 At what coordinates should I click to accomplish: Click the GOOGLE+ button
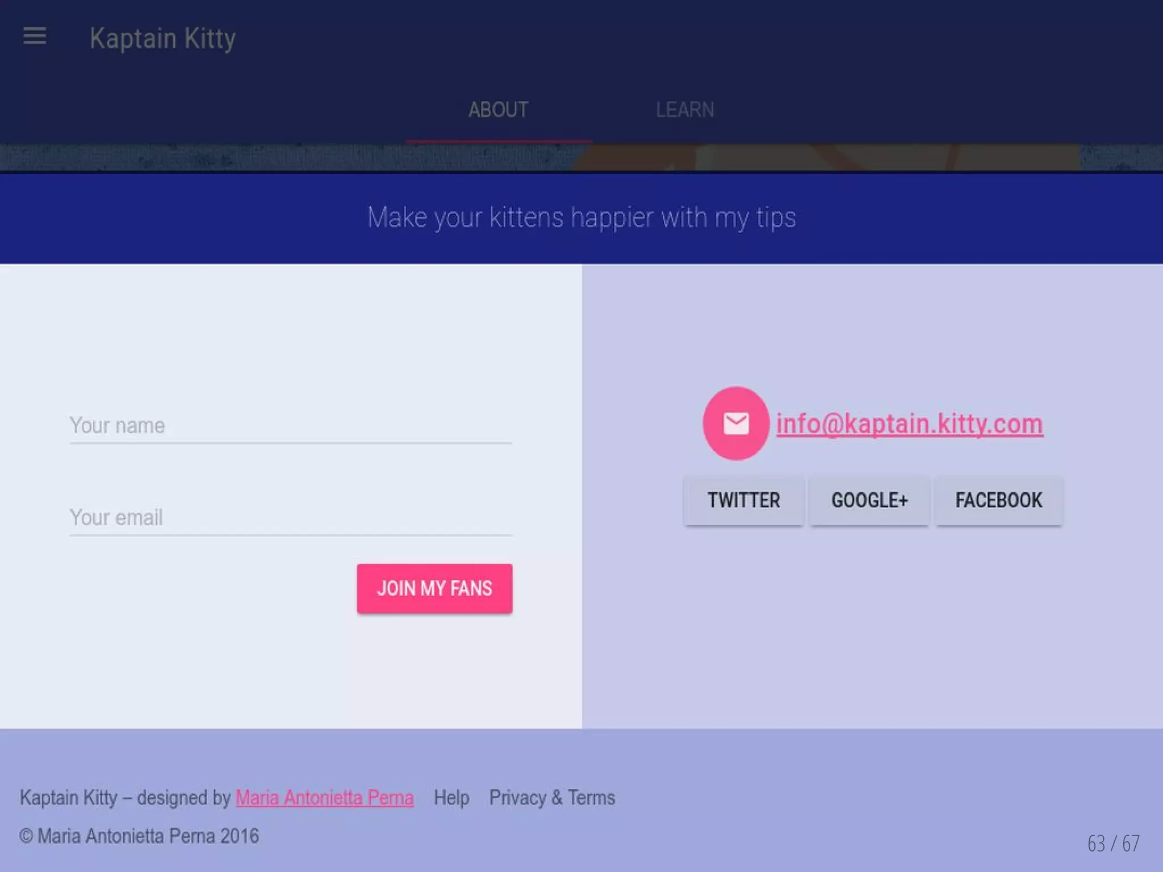pos(869,500)
